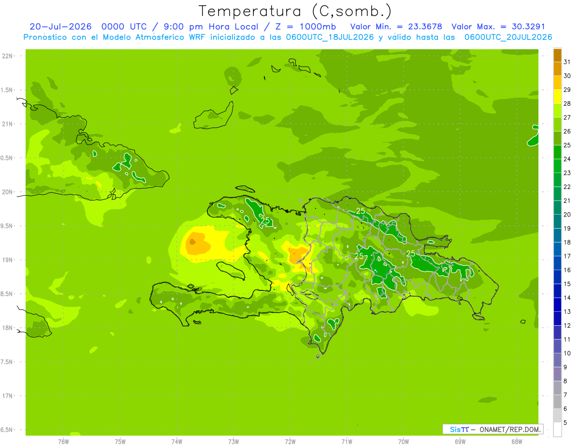The width and height of the screenshot is (580, 448).
Task: Pick the light gray legend swatch between 5 and 6
Action: pyautogui.click(x=557, y=416)
